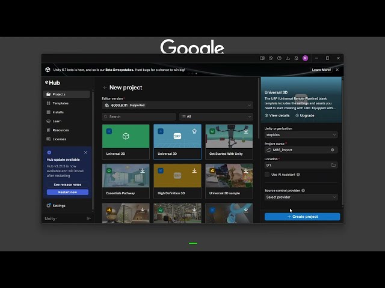The height and width of the screenshot is (288, 385).
Task: Click the template list scrollbar
Action: click(259, 108)
